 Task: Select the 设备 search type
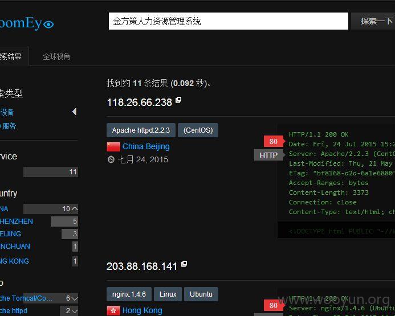point(7,112)
